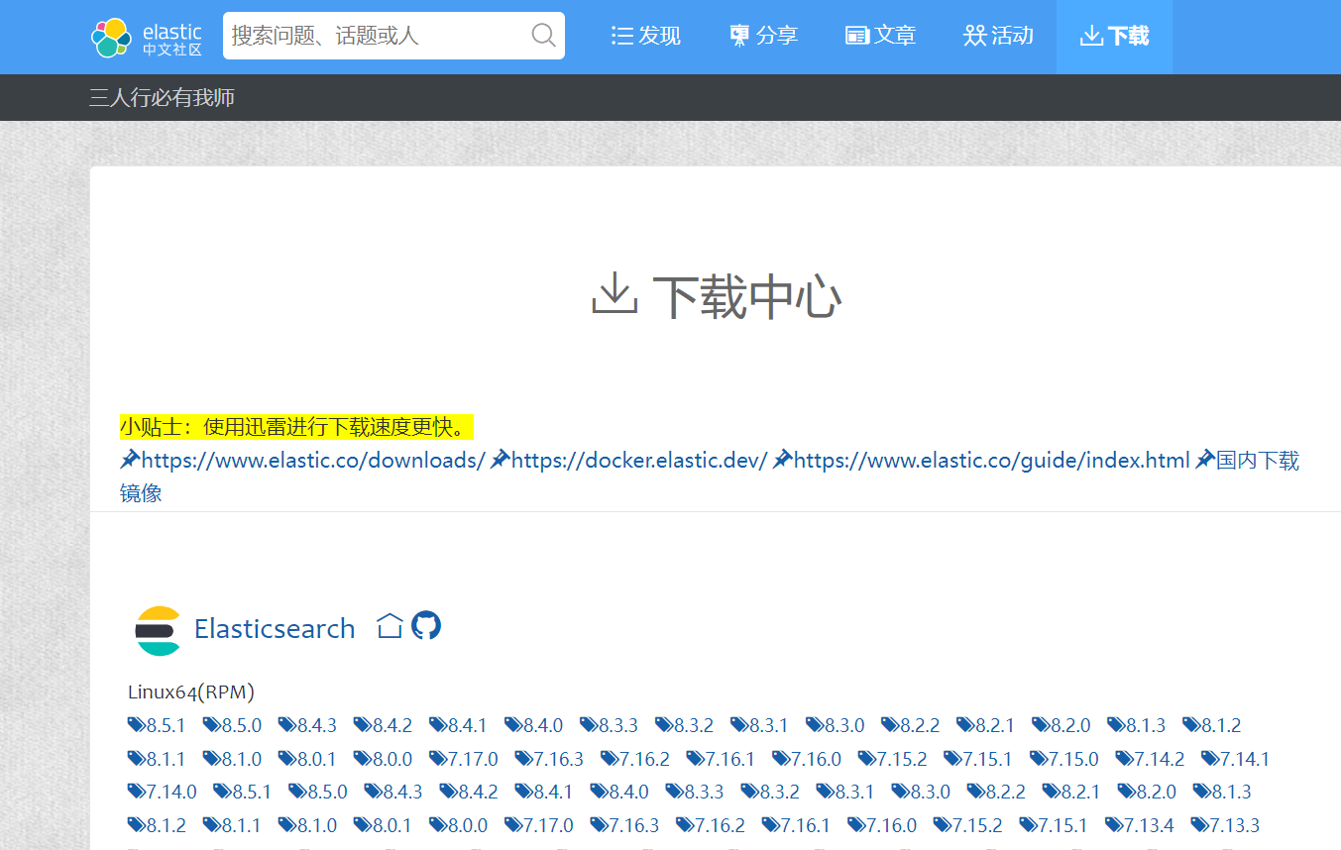Open the 分享 navigation item
This screenshot has width=1341, height=850.
763,37
